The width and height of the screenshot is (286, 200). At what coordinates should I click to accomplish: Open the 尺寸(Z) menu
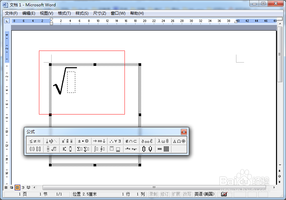coord(100,13)
